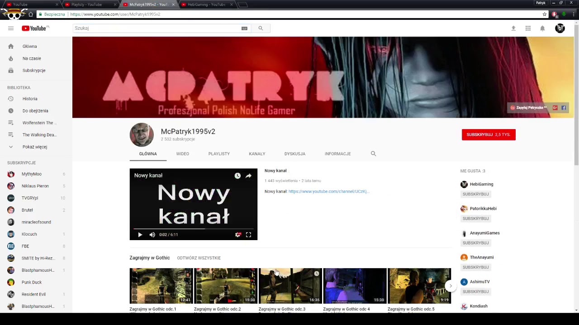Open the YouTube hamburger guide menu
The width and height of the screenshot is (579, 325).
11,28
